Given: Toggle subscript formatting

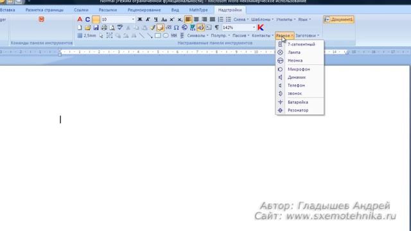Looking at the screenshot, I should coord(180,19).
